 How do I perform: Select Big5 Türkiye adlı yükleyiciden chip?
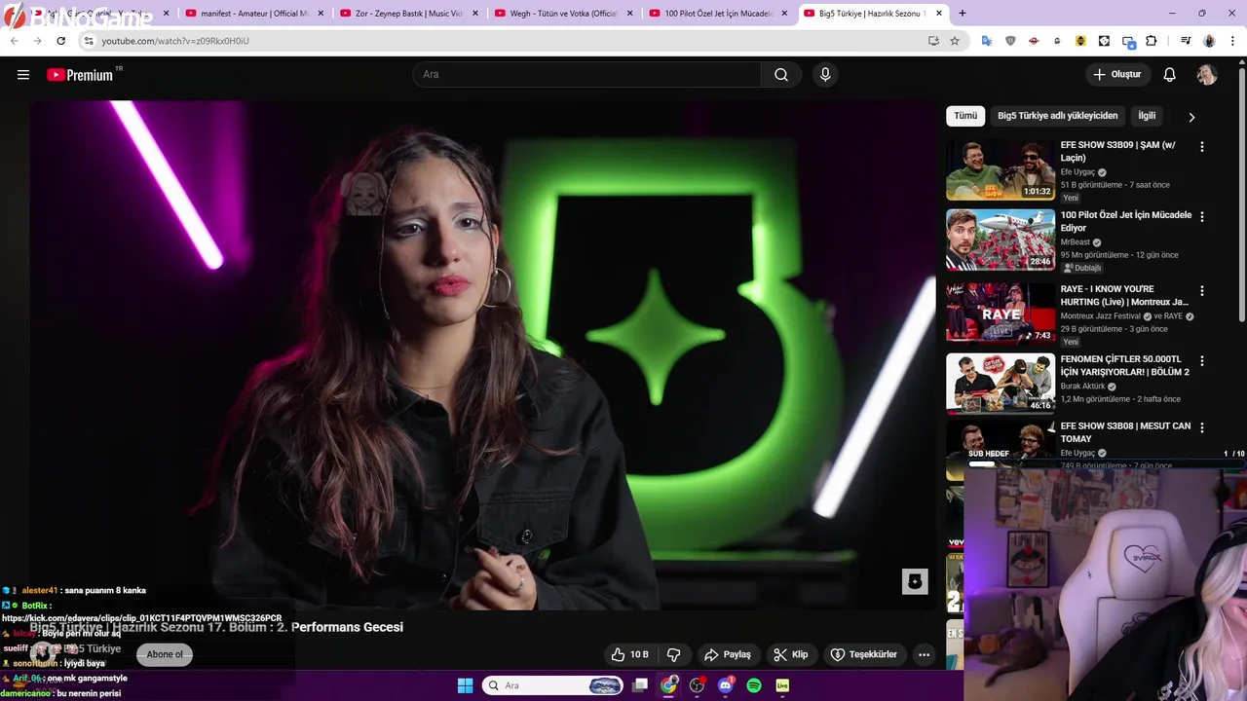tap(1057, 116)
